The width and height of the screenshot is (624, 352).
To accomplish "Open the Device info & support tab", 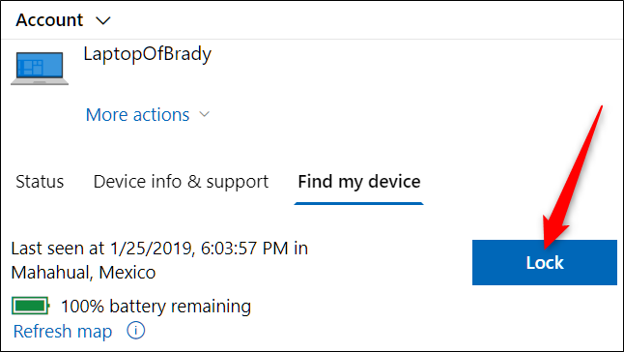I will point(181,182).
